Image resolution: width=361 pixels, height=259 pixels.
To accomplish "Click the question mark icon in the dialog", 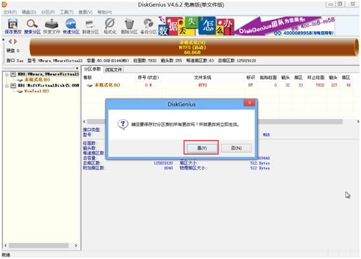I will [x=123, y=124].
